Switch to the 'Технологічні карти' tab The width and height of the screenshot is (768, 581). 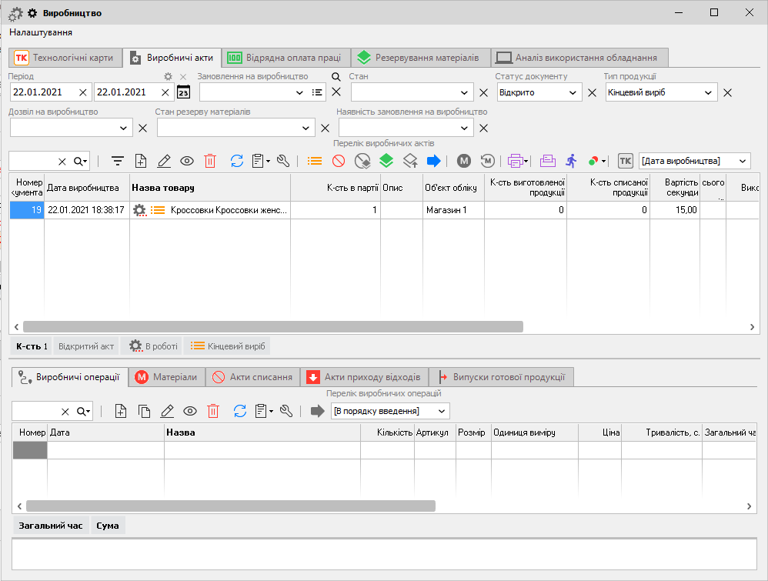tap(65, 58)
